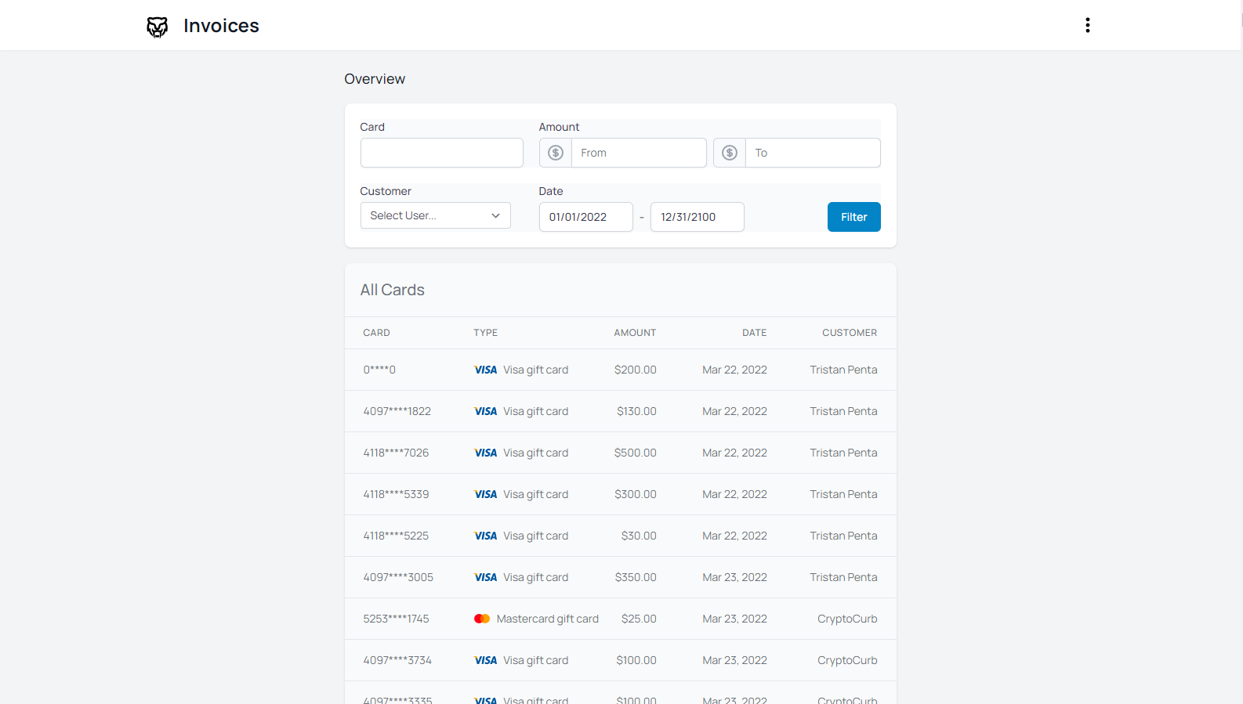Select card number 5253****1745
This screenshot has width=1243, height=704.
pos(396,619)
